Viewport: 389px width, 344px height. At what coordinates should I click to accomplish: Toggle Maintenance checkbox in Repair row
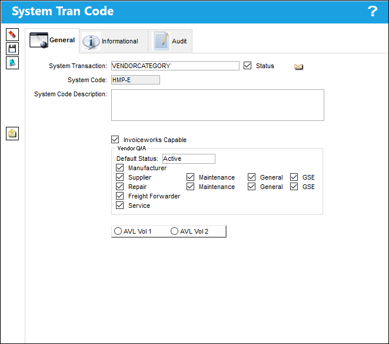click(x=190, y=186)
